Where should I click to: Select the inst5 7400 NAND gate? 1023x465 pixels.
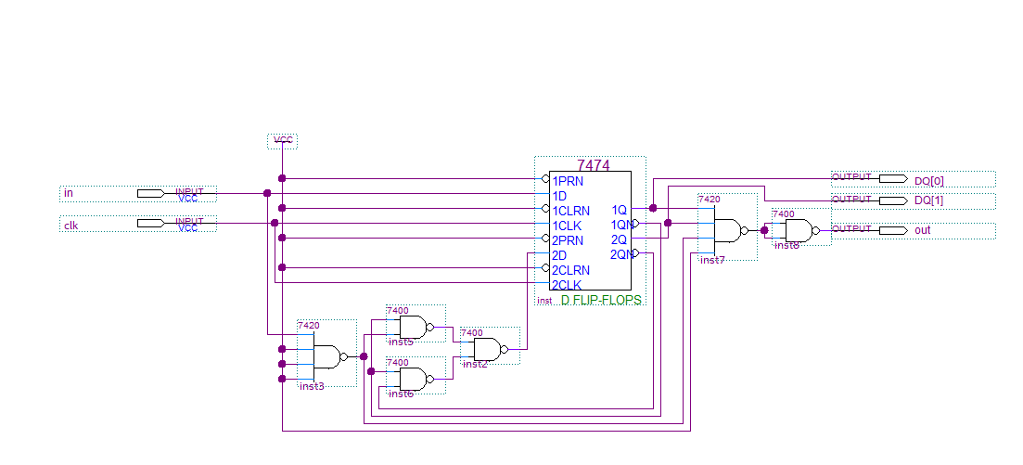pos(413,327)
